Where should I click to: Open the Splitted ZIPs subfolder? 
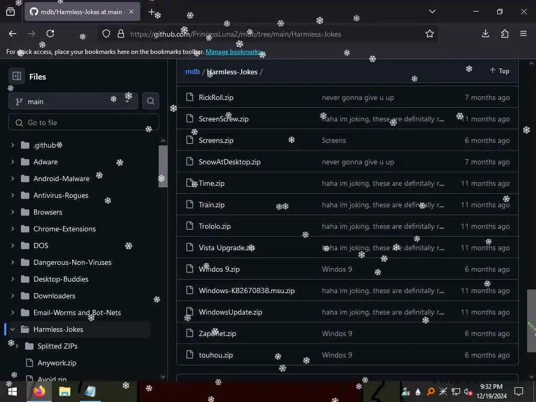(x=58, y=346)
